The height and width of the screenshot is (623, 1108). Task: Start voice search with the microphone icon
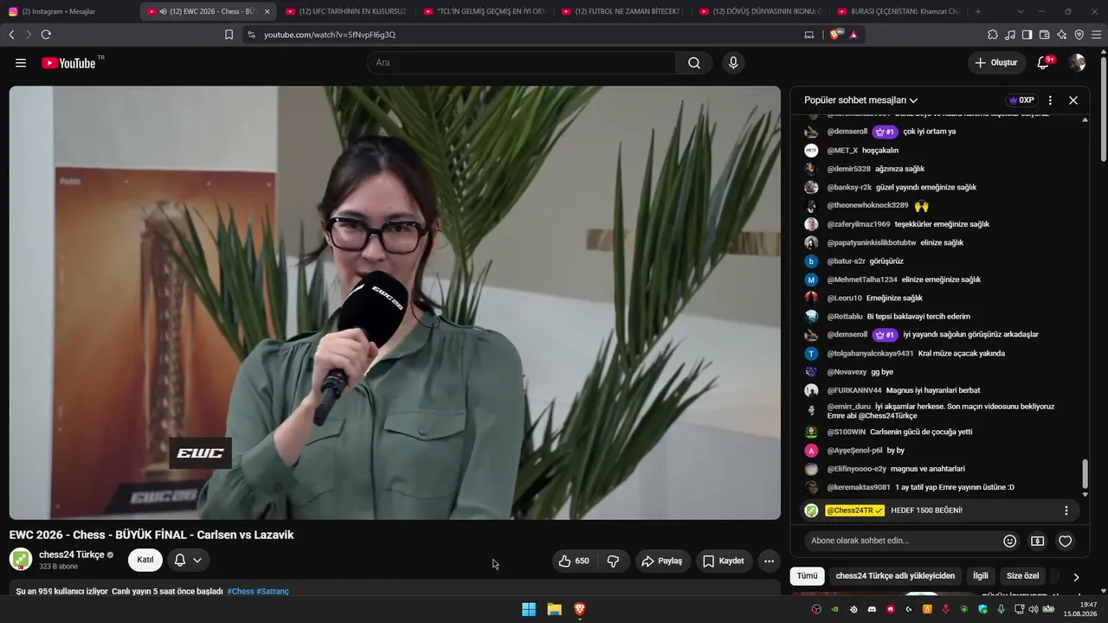(733, 62)
